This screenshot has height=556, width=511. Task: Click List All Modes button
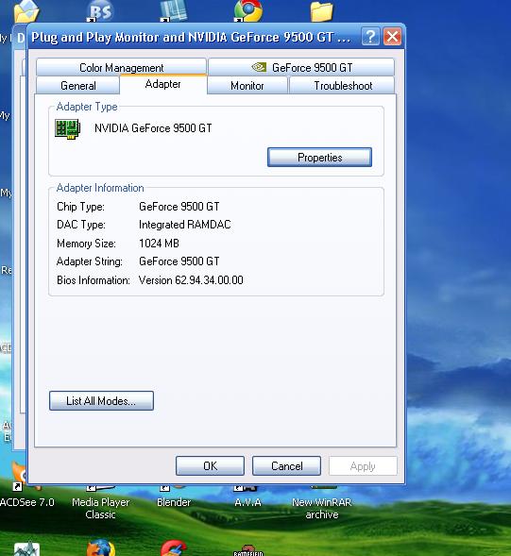pos(101,400)
